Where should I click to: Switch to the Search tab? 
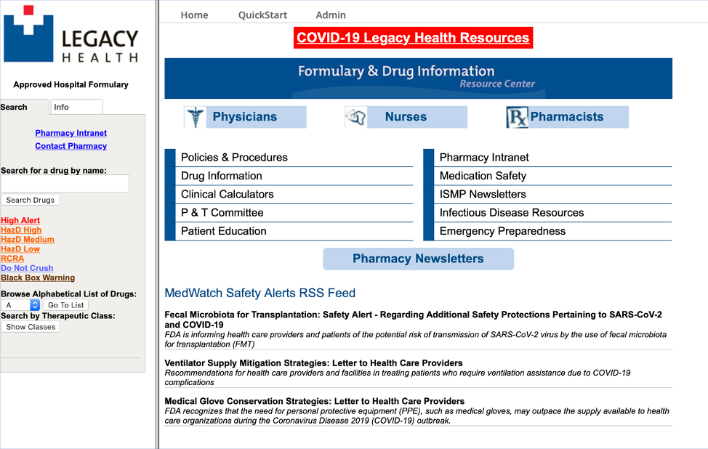click(x=24, y=107)
